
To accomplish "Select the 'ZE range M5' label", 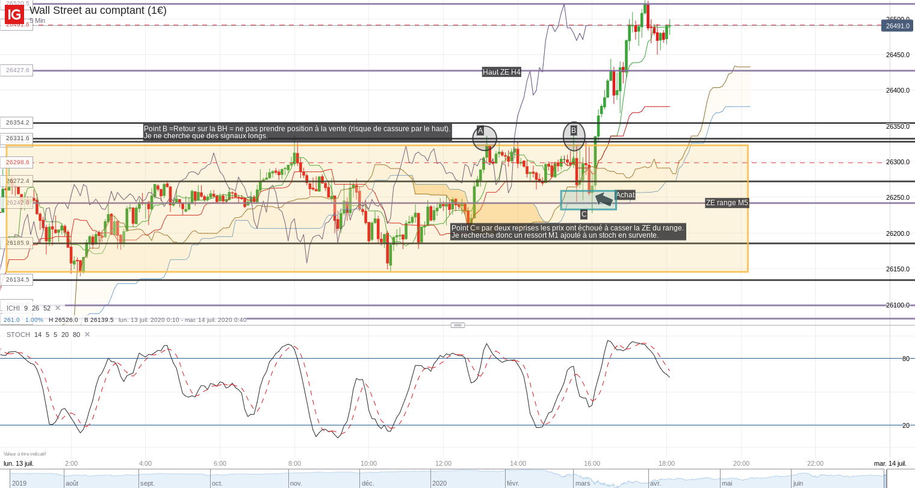I will [727, 203].
